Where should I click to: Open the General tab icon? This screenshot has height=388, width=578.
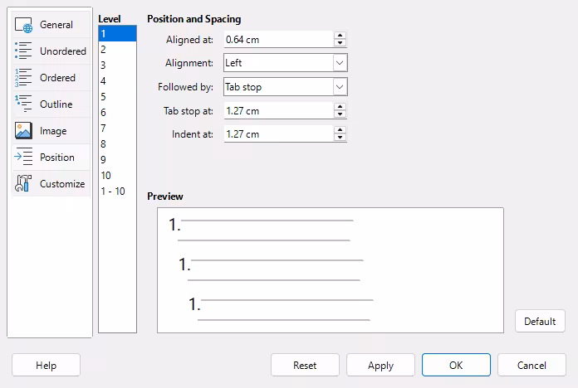pyautogui.click(x=23, y=25)
